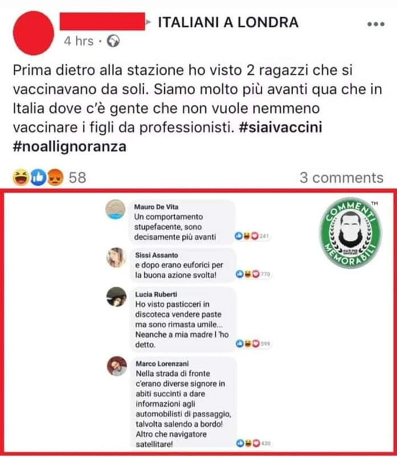This screenshot has width=397, height=457.
Task: Open the ITALIANI A LONDRA group link
Action: [228, 23]
